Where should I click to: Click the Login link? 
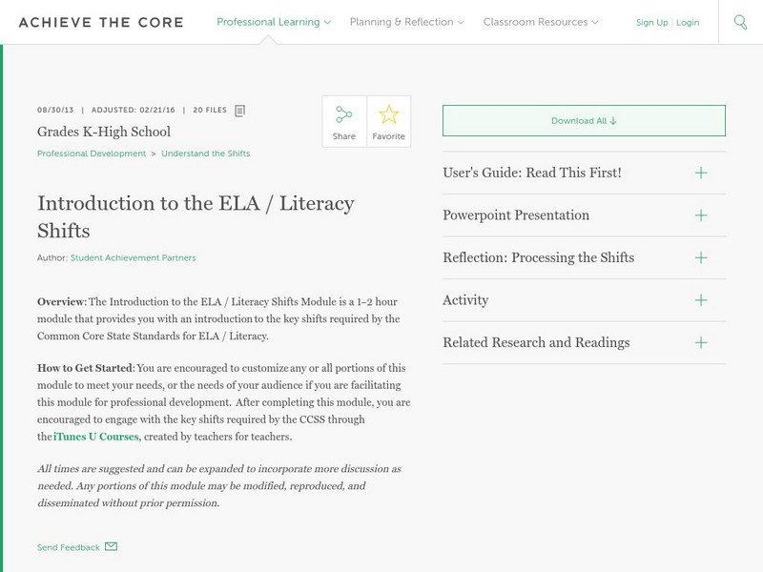(688, 22)
